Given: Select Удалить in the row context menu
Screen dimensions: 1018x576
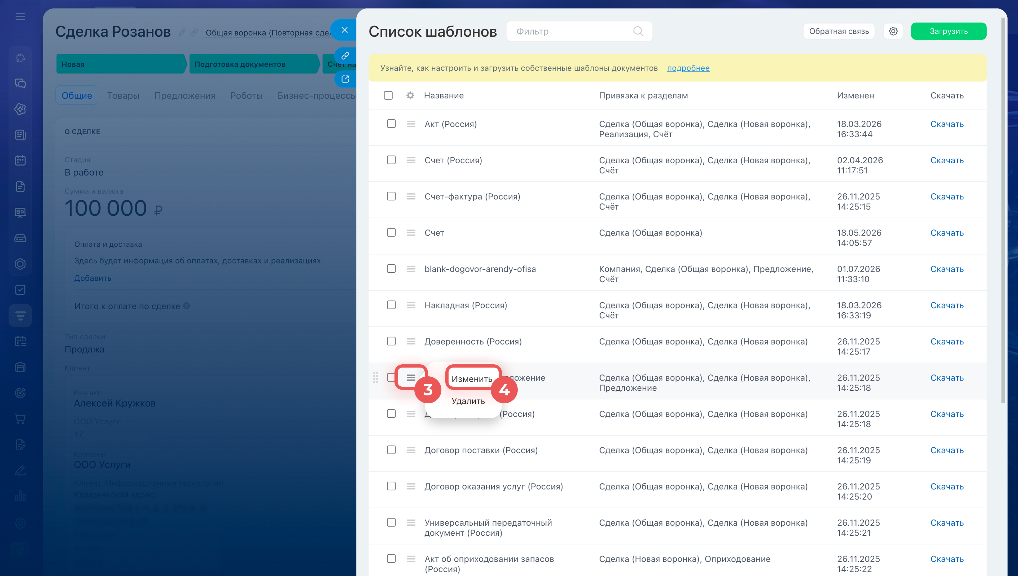Looking at the screenshot, I should [468, 401].
